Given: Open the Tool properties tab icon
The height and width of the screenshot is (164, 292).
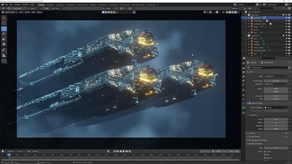Looking at the screenshot, I should point(244,63).
